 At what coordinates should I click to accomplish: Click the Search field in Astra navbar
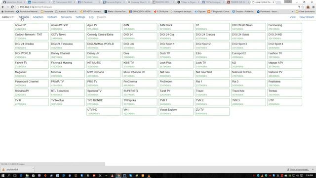pos(102,17)
